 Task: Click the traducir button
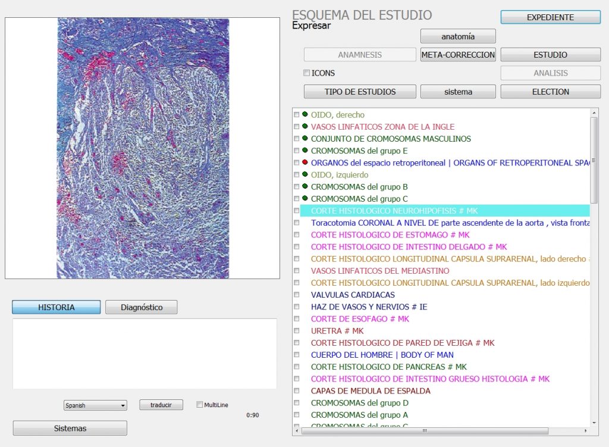coord(161,405)
